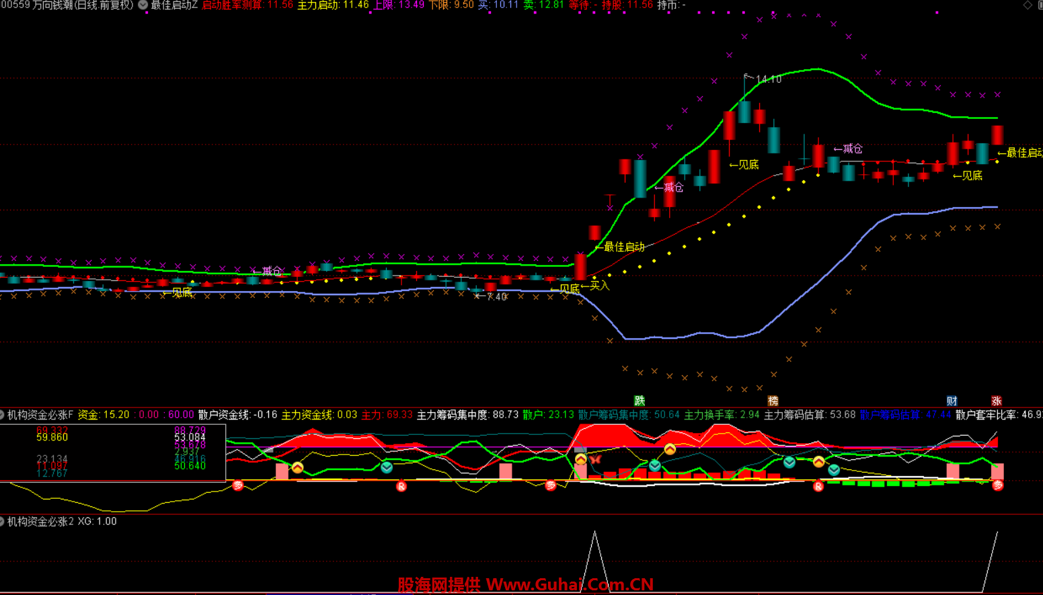The image size is (1043, 595).
Task: Click the 7.40 low price marker
Action: click(496, 297)
